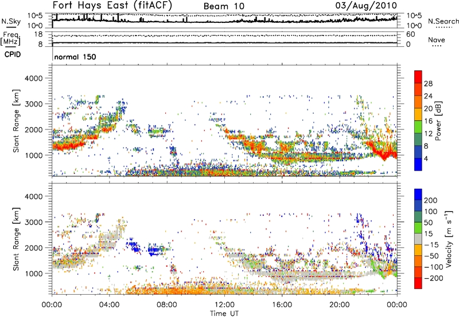Image resolution: width=459 pixels, height=317 pixels.
Task: Click the '18' frequency axis tick
Action: point(38,34)
